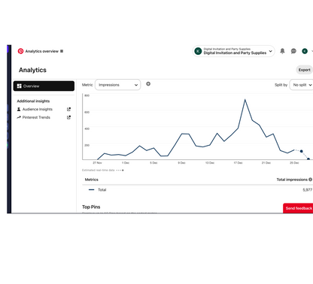The height and width of the screenshot is (284, 313).
Task: Click the Pinterest Trends arrow icon
Action: (x=19, y=117)
